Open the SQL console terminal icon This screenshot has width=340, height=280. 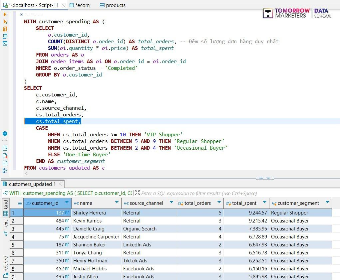click(x=5, y=44)
